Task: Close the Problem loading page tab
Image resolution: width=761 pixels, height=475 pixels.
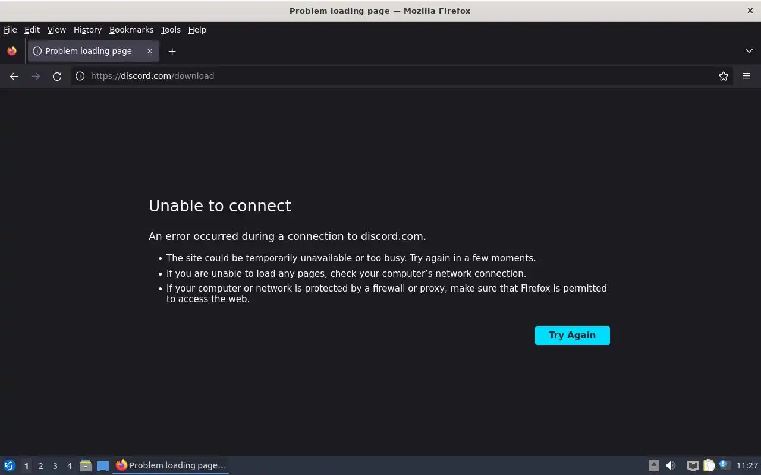Action: tap(150, 51)
